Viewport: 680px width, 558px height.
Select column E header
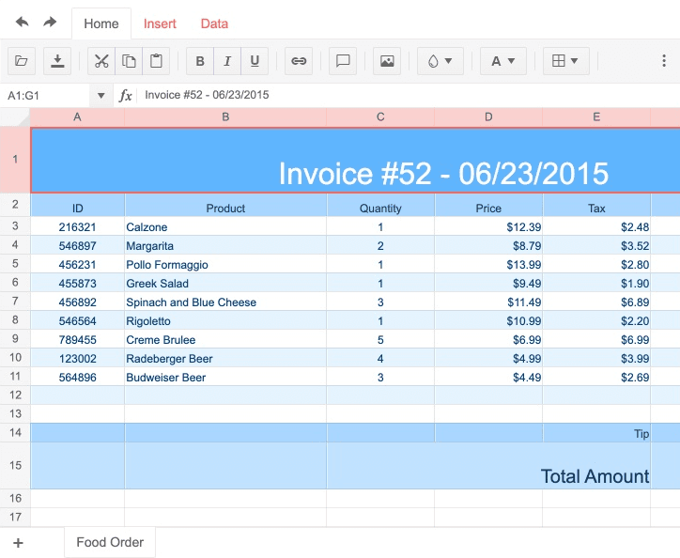(x=596, y=117)
